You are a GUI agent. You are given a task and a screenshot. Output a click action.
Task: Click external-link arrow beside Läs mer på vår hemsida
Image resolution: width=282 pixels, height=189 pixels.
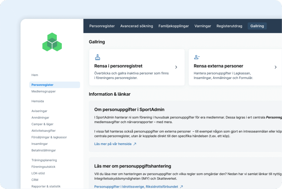coord(135,144)
